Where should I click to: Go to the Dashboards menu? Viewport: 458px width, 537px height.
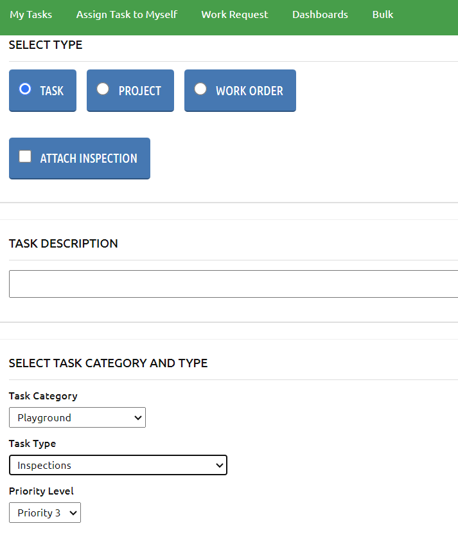(320, 14)
